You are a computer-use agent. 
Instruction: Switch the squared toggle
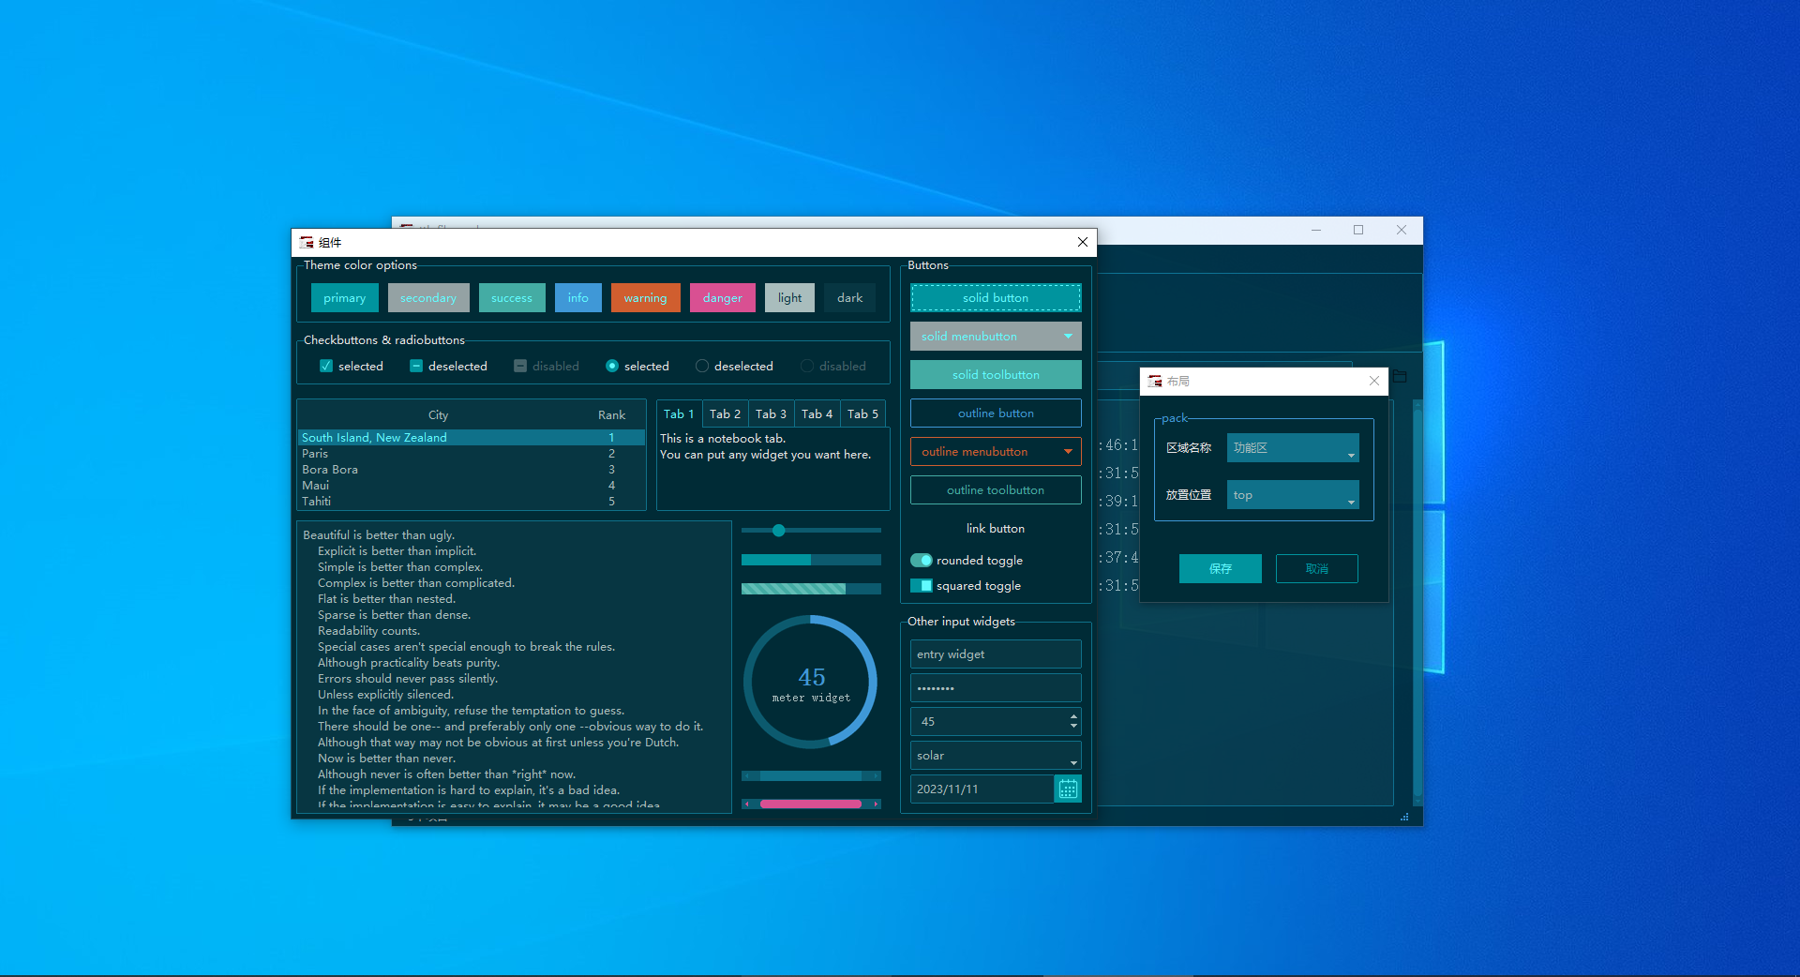coord(922,585)
